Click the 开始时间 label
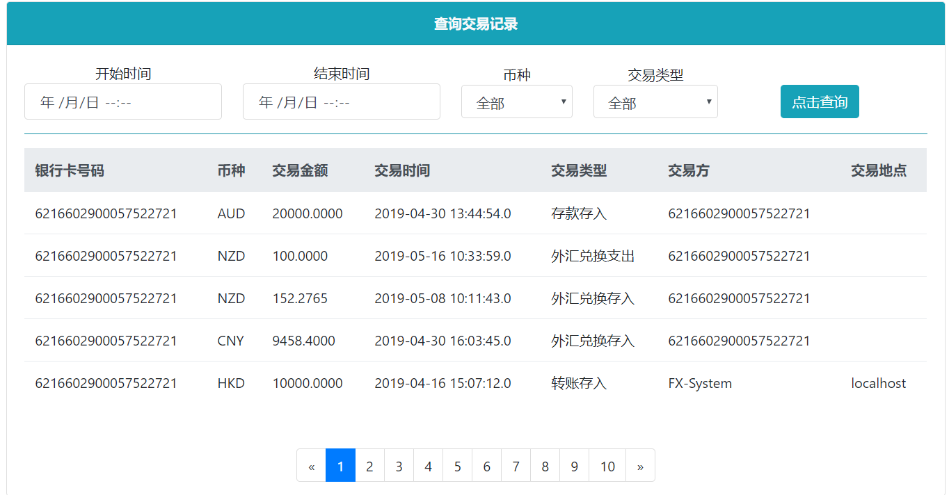This screenshot has height=495, width=949. coord(123,73)
